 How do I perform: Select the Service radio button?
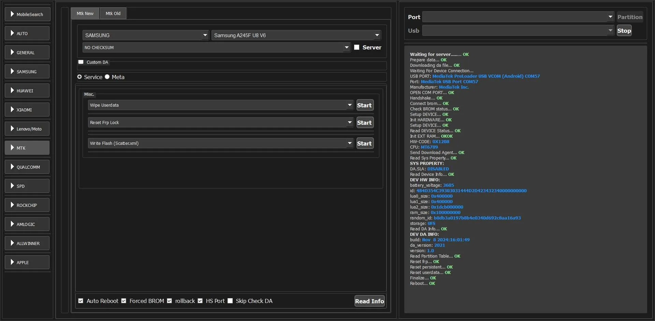click(x=79, y=77)
